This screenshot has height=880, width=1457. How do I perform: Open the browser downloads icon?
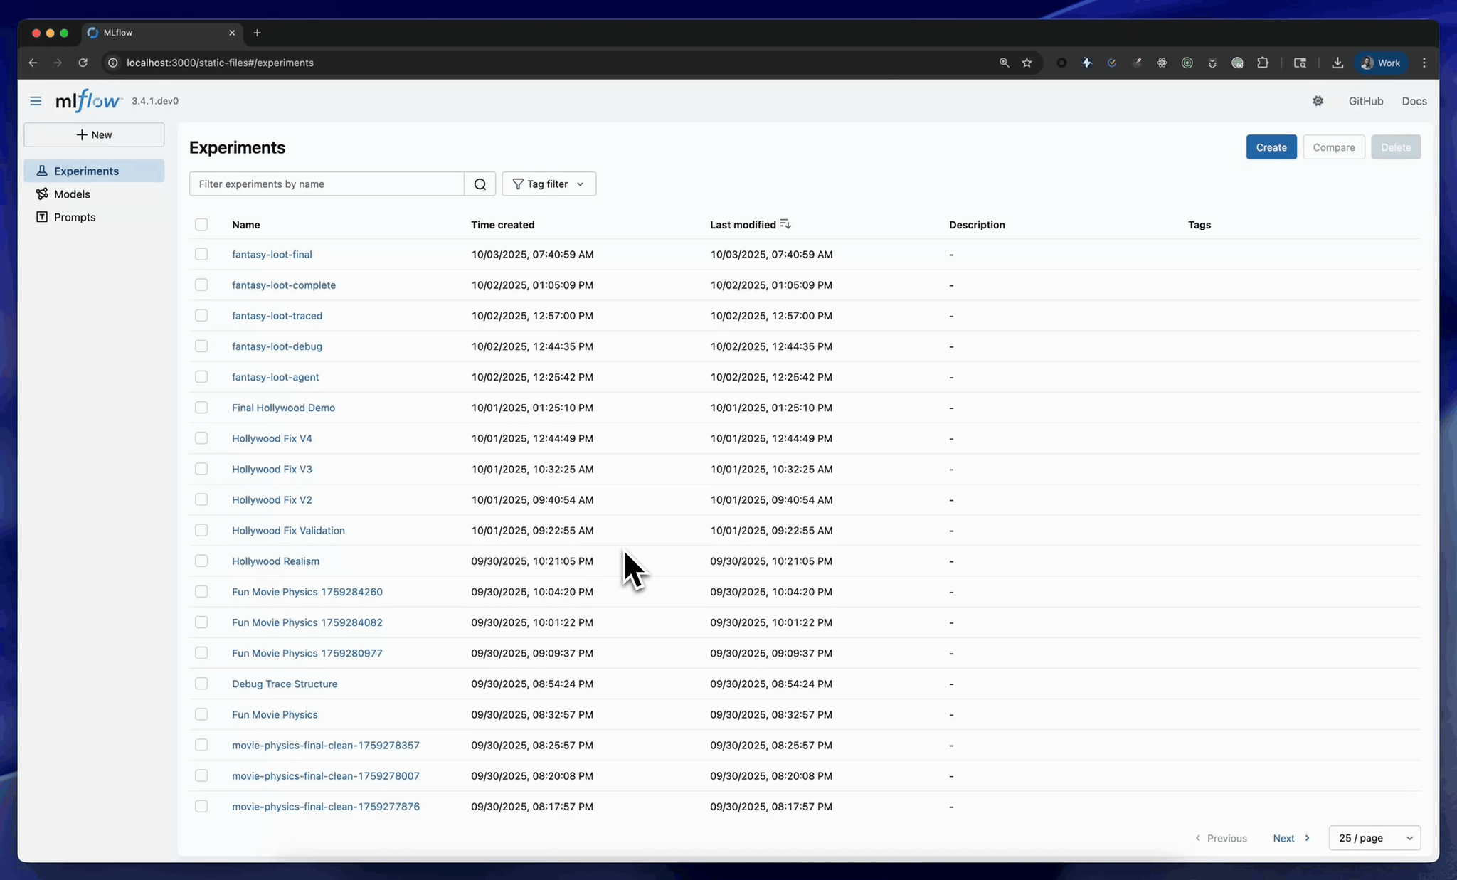coord(1337,63)
